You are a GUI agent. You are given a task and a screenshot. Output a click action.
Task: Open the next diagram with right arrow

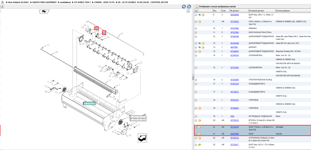coord(189,7)
